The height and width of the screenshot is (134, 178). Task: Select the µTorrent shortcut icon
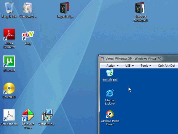(9, 61)
